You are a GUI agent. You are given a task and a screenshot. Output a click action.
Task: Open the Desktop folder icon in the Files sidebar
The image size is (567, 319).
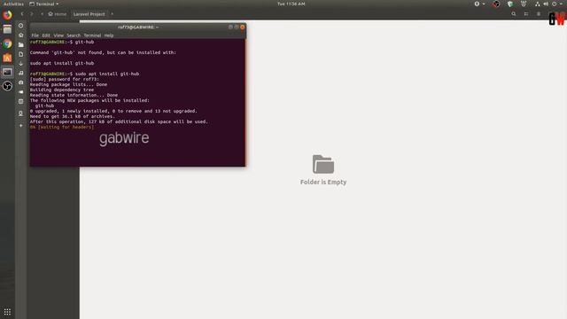[21, 44]
